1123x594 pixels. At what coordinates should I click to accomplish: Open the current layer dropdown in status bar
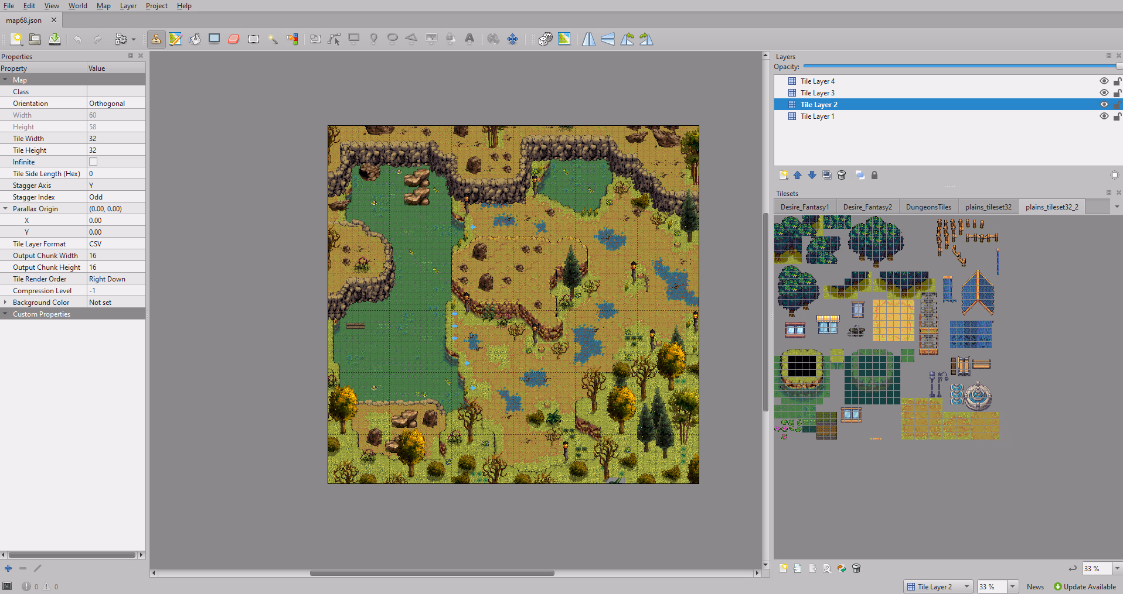tap(967, 586)
